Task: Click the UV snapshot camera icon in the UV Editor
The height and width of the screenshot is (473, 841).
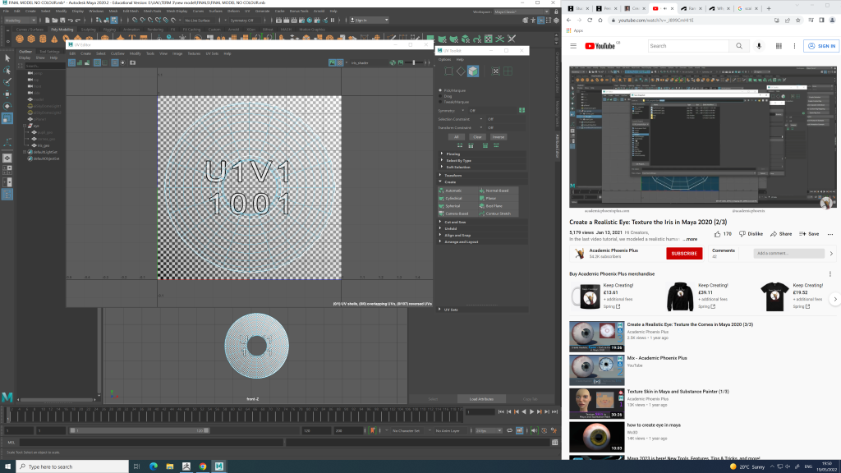Action: pyautogui.click(x=132, y=62)
